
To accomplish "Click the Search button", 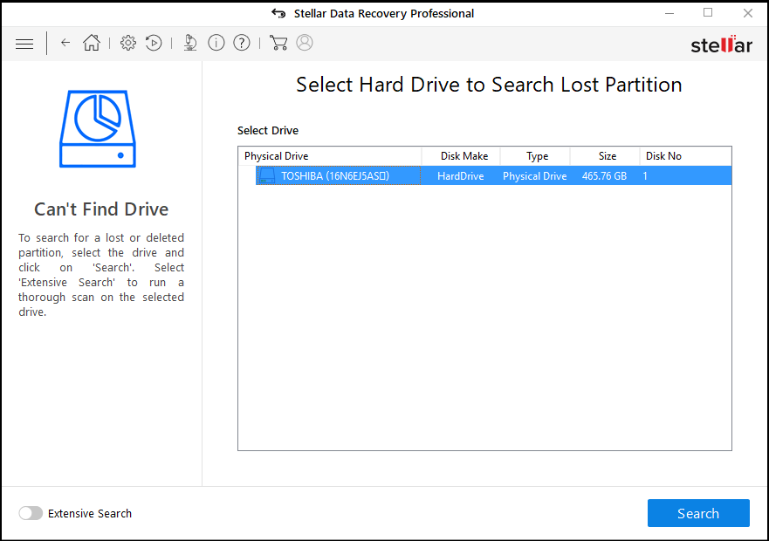I will tap(698, 513).
